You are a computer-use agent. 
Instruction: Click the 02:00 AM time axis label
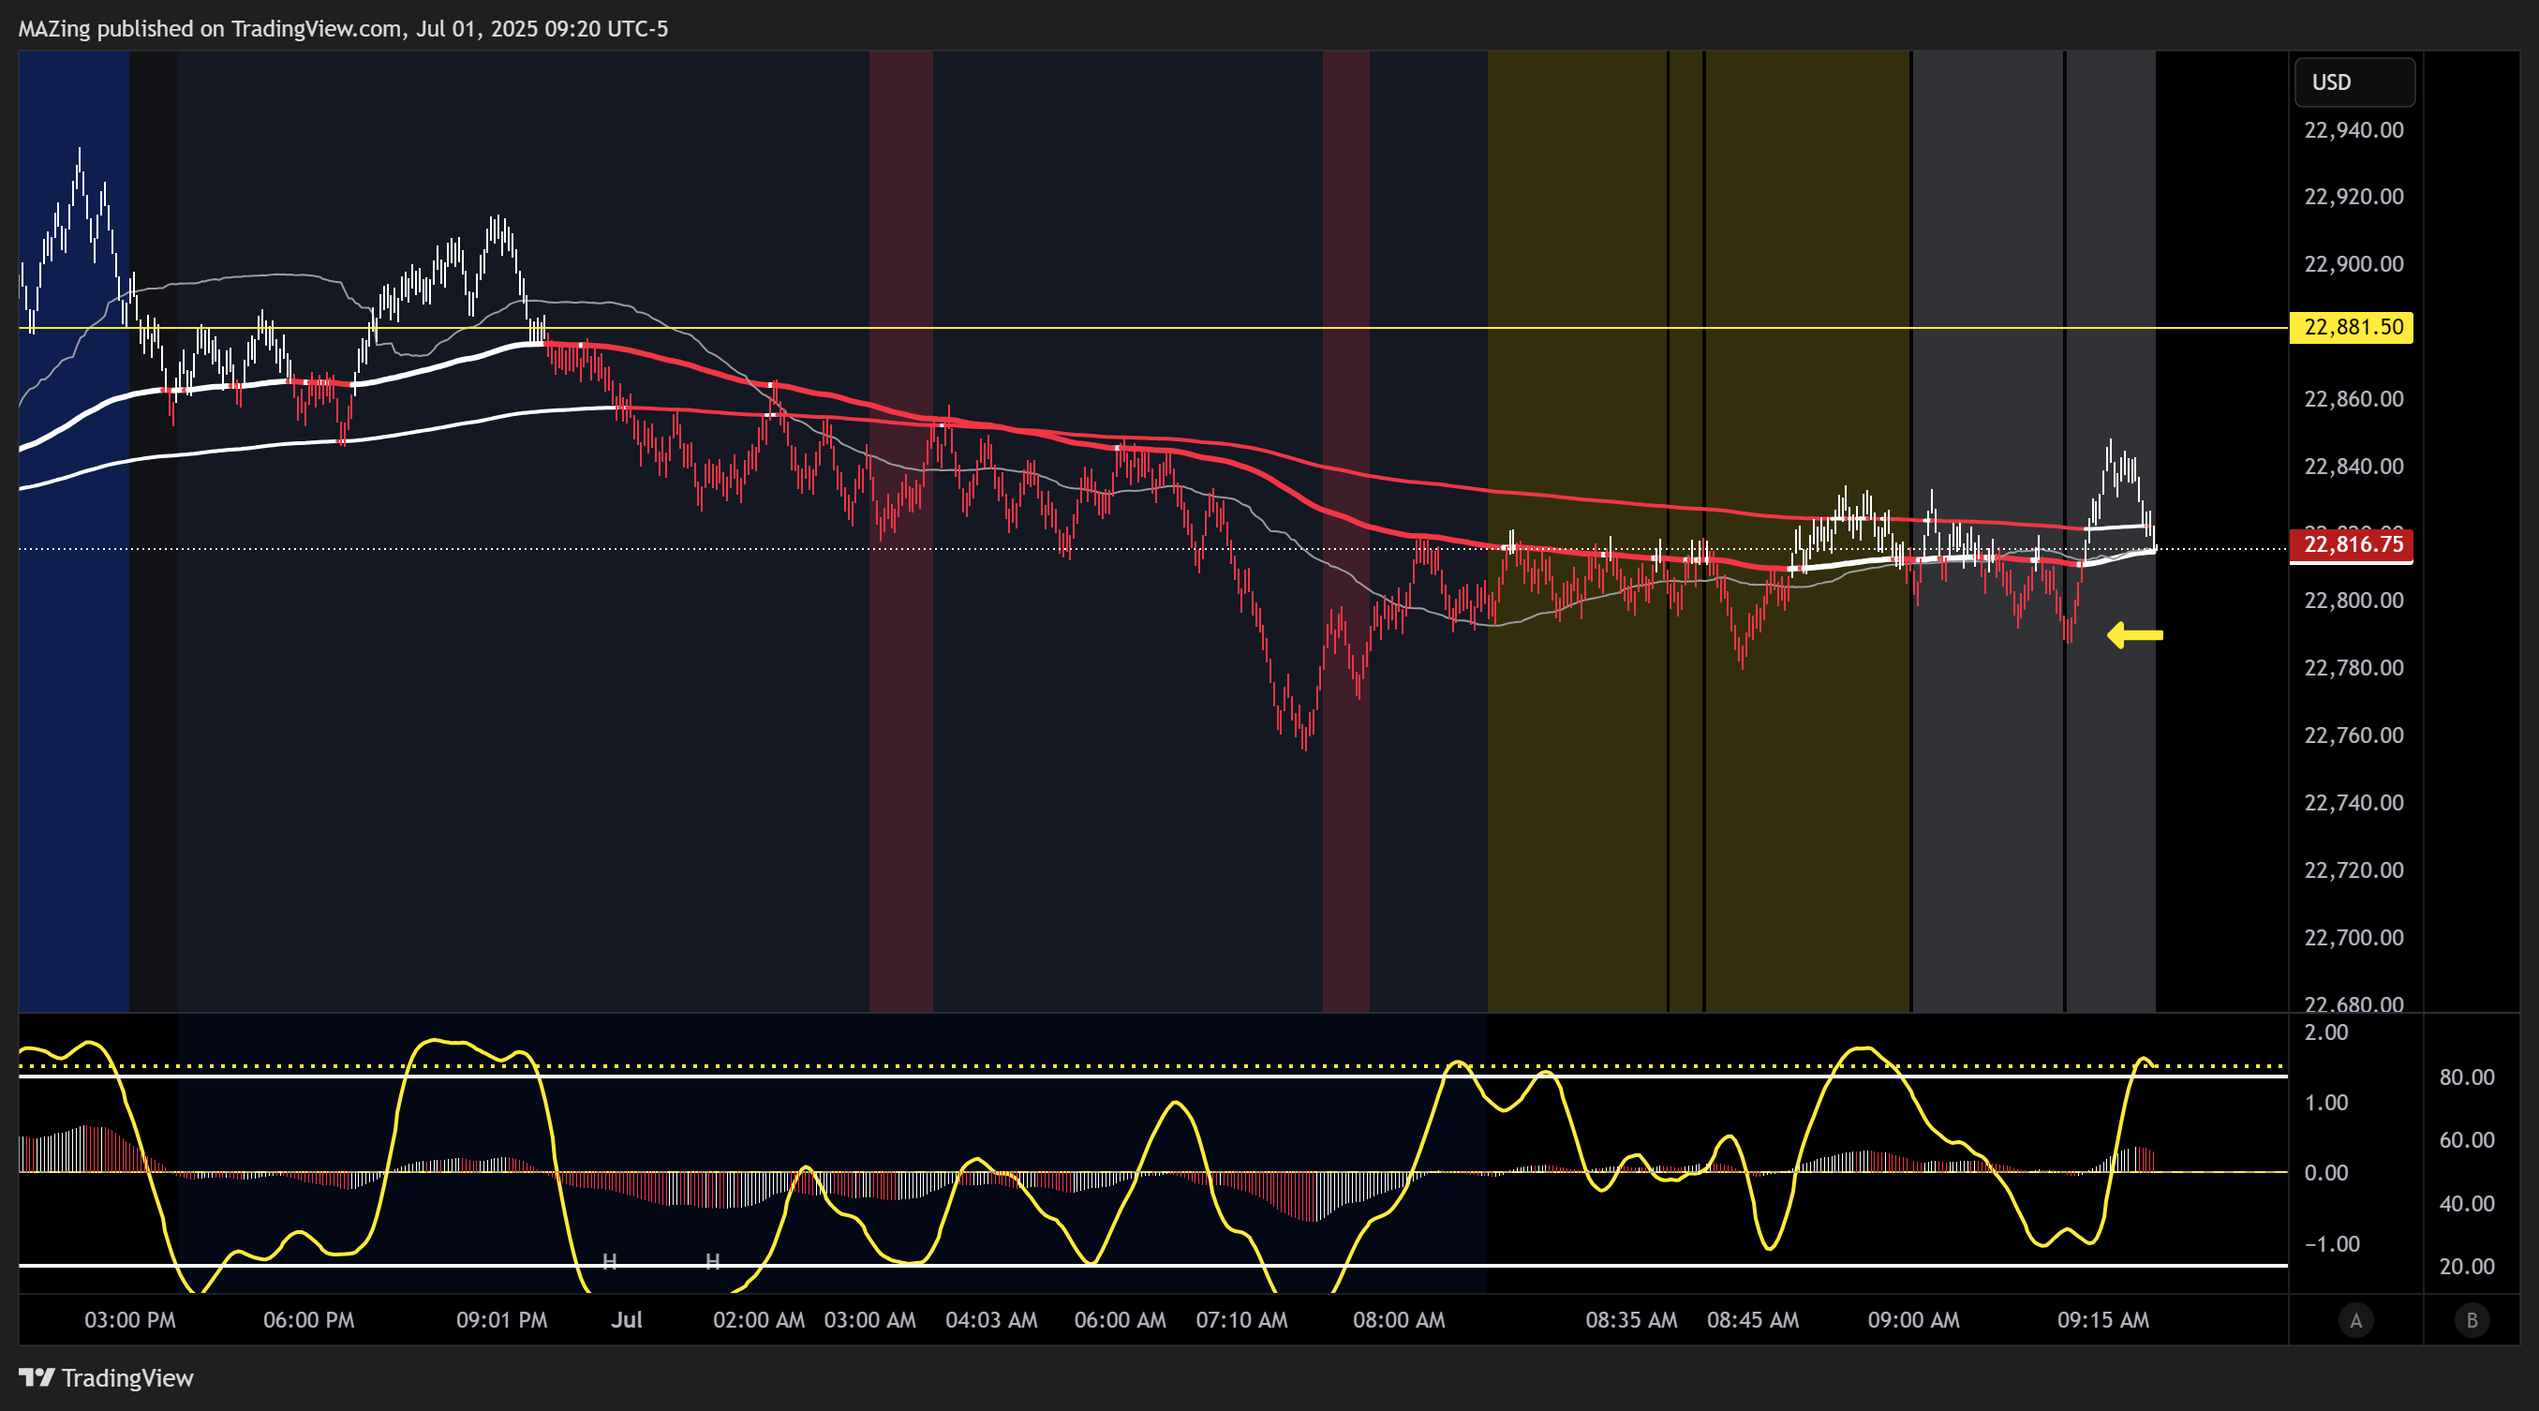[x=759, y=1320]
